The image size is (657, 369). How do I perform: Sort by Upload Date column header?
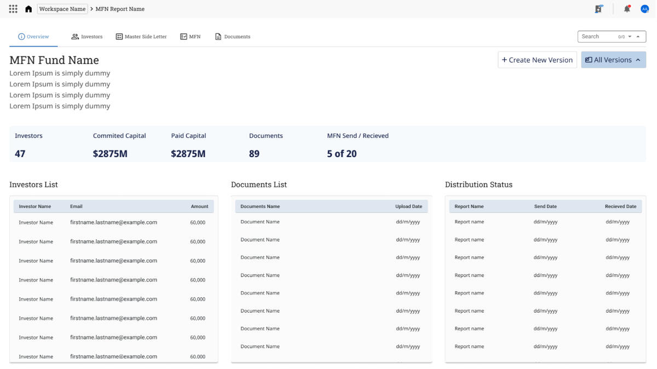pyautogui.click(x=408, y=206)
